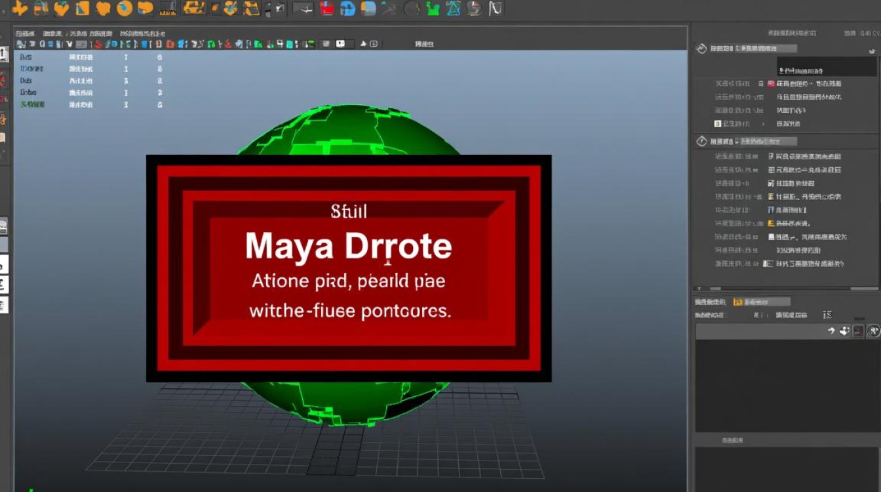The height and width of the screenshot is (492, 881).
Task: Click the round globe-like icon at the right panel edge
Action: pyautogui.click(x=873, y=331)
